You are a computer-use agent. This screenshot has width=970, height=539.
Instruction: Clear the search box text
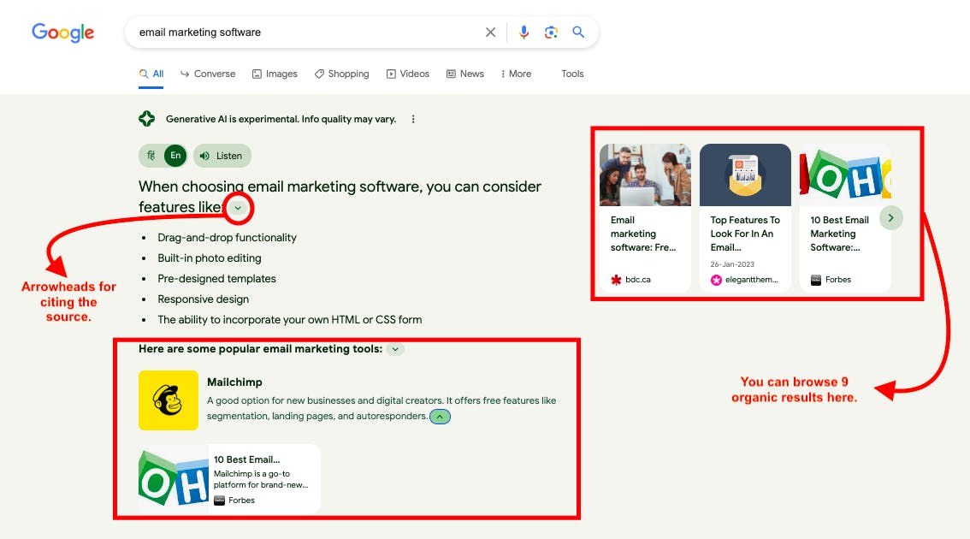coord(490,33)
